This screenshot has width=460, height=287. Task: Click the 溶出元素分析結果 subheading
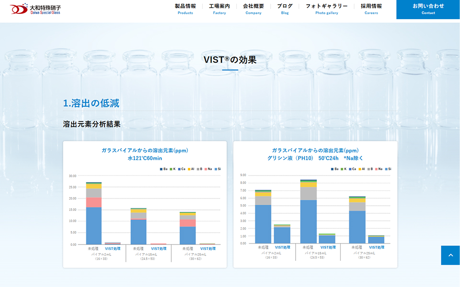[92, 124]
